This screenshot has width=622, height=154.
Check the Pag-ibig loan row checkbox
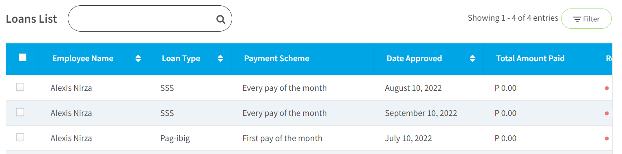point(20,137)
